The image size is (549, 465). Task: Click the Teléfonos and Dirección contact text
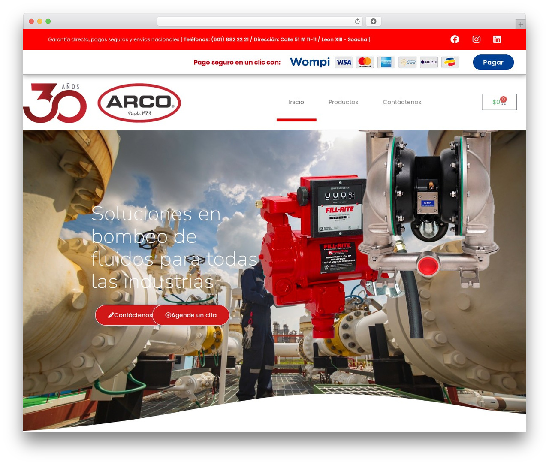coord(276,39)
